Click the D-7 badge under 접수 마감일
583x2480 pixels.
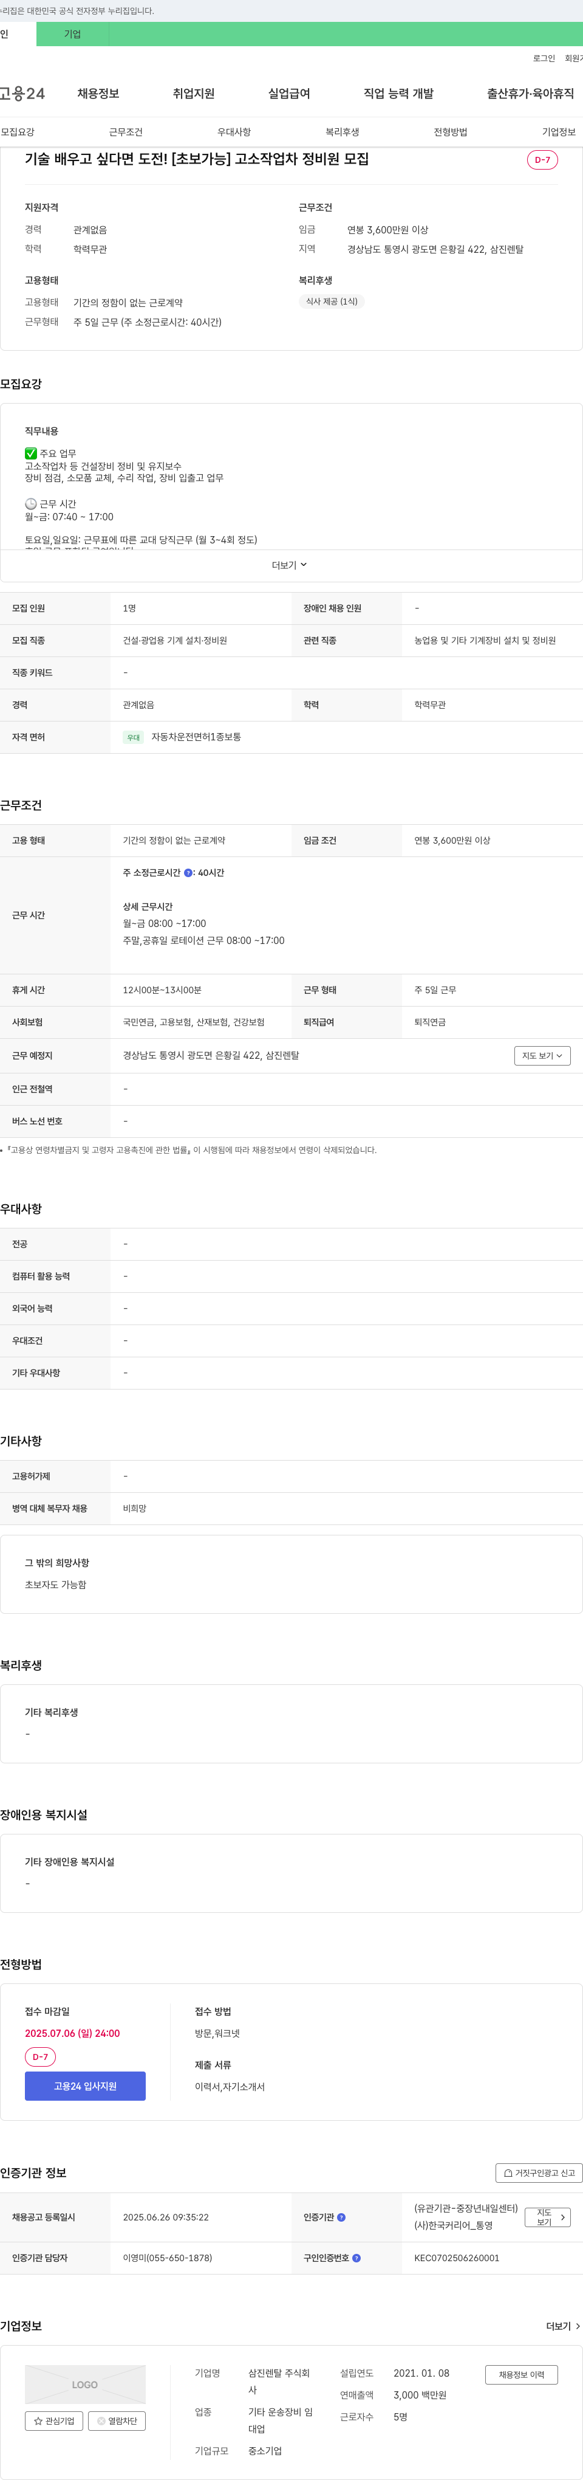pos(41,2058)
